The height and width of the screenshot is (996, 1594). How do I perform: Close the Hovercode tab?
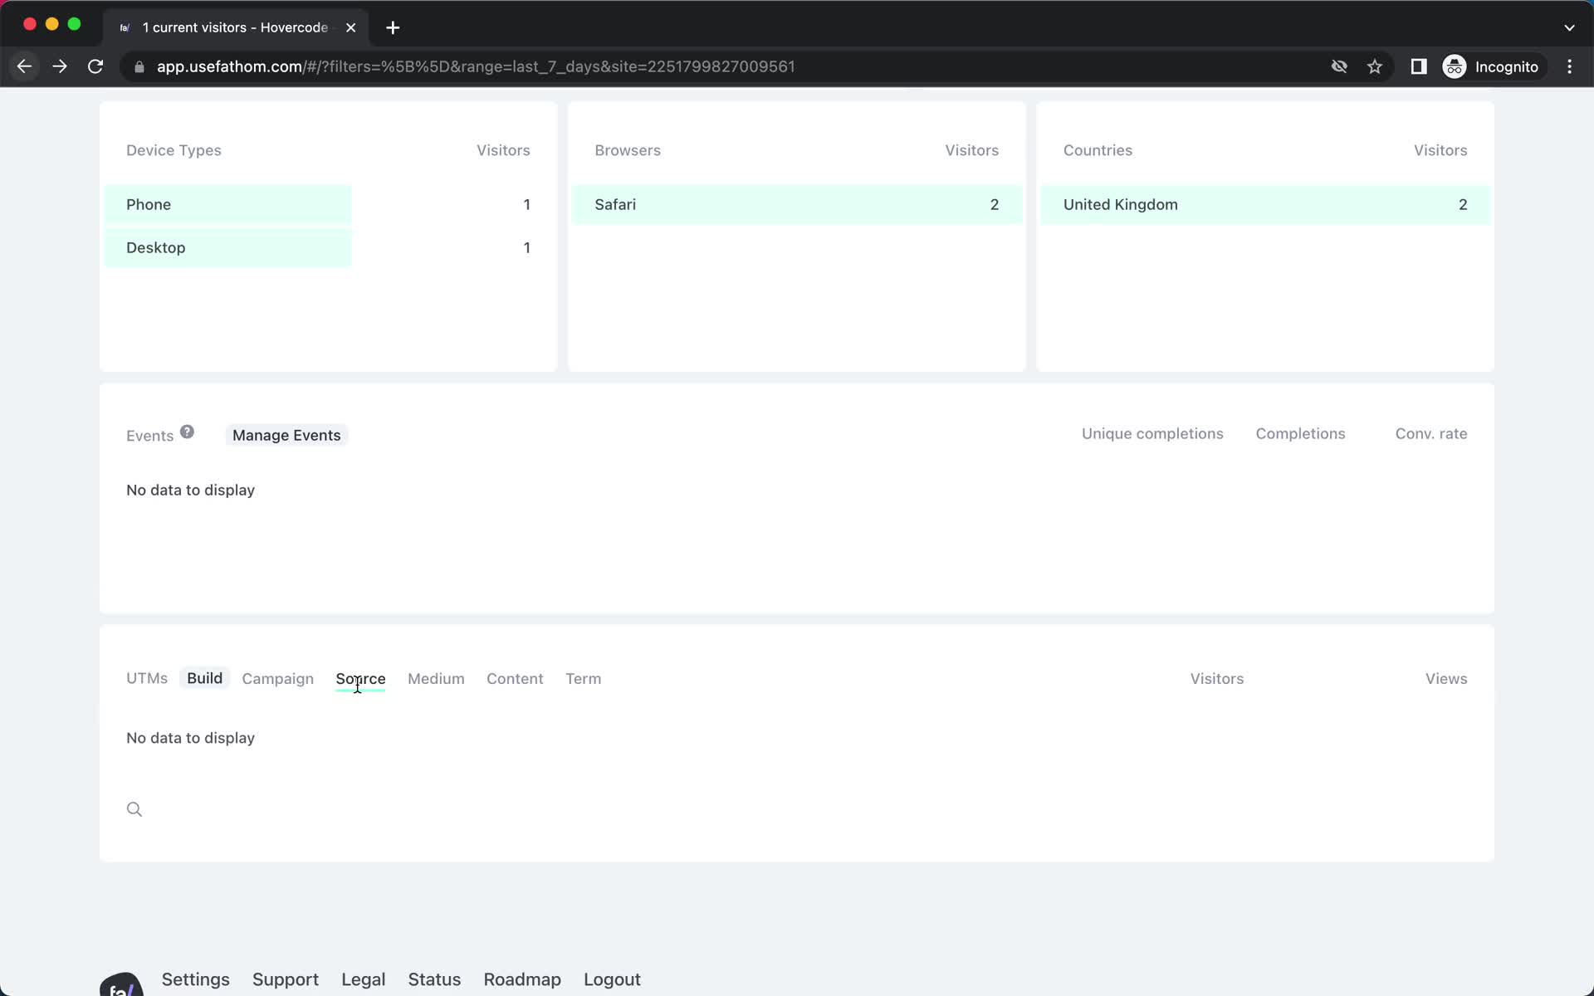[x=351, y=27]
